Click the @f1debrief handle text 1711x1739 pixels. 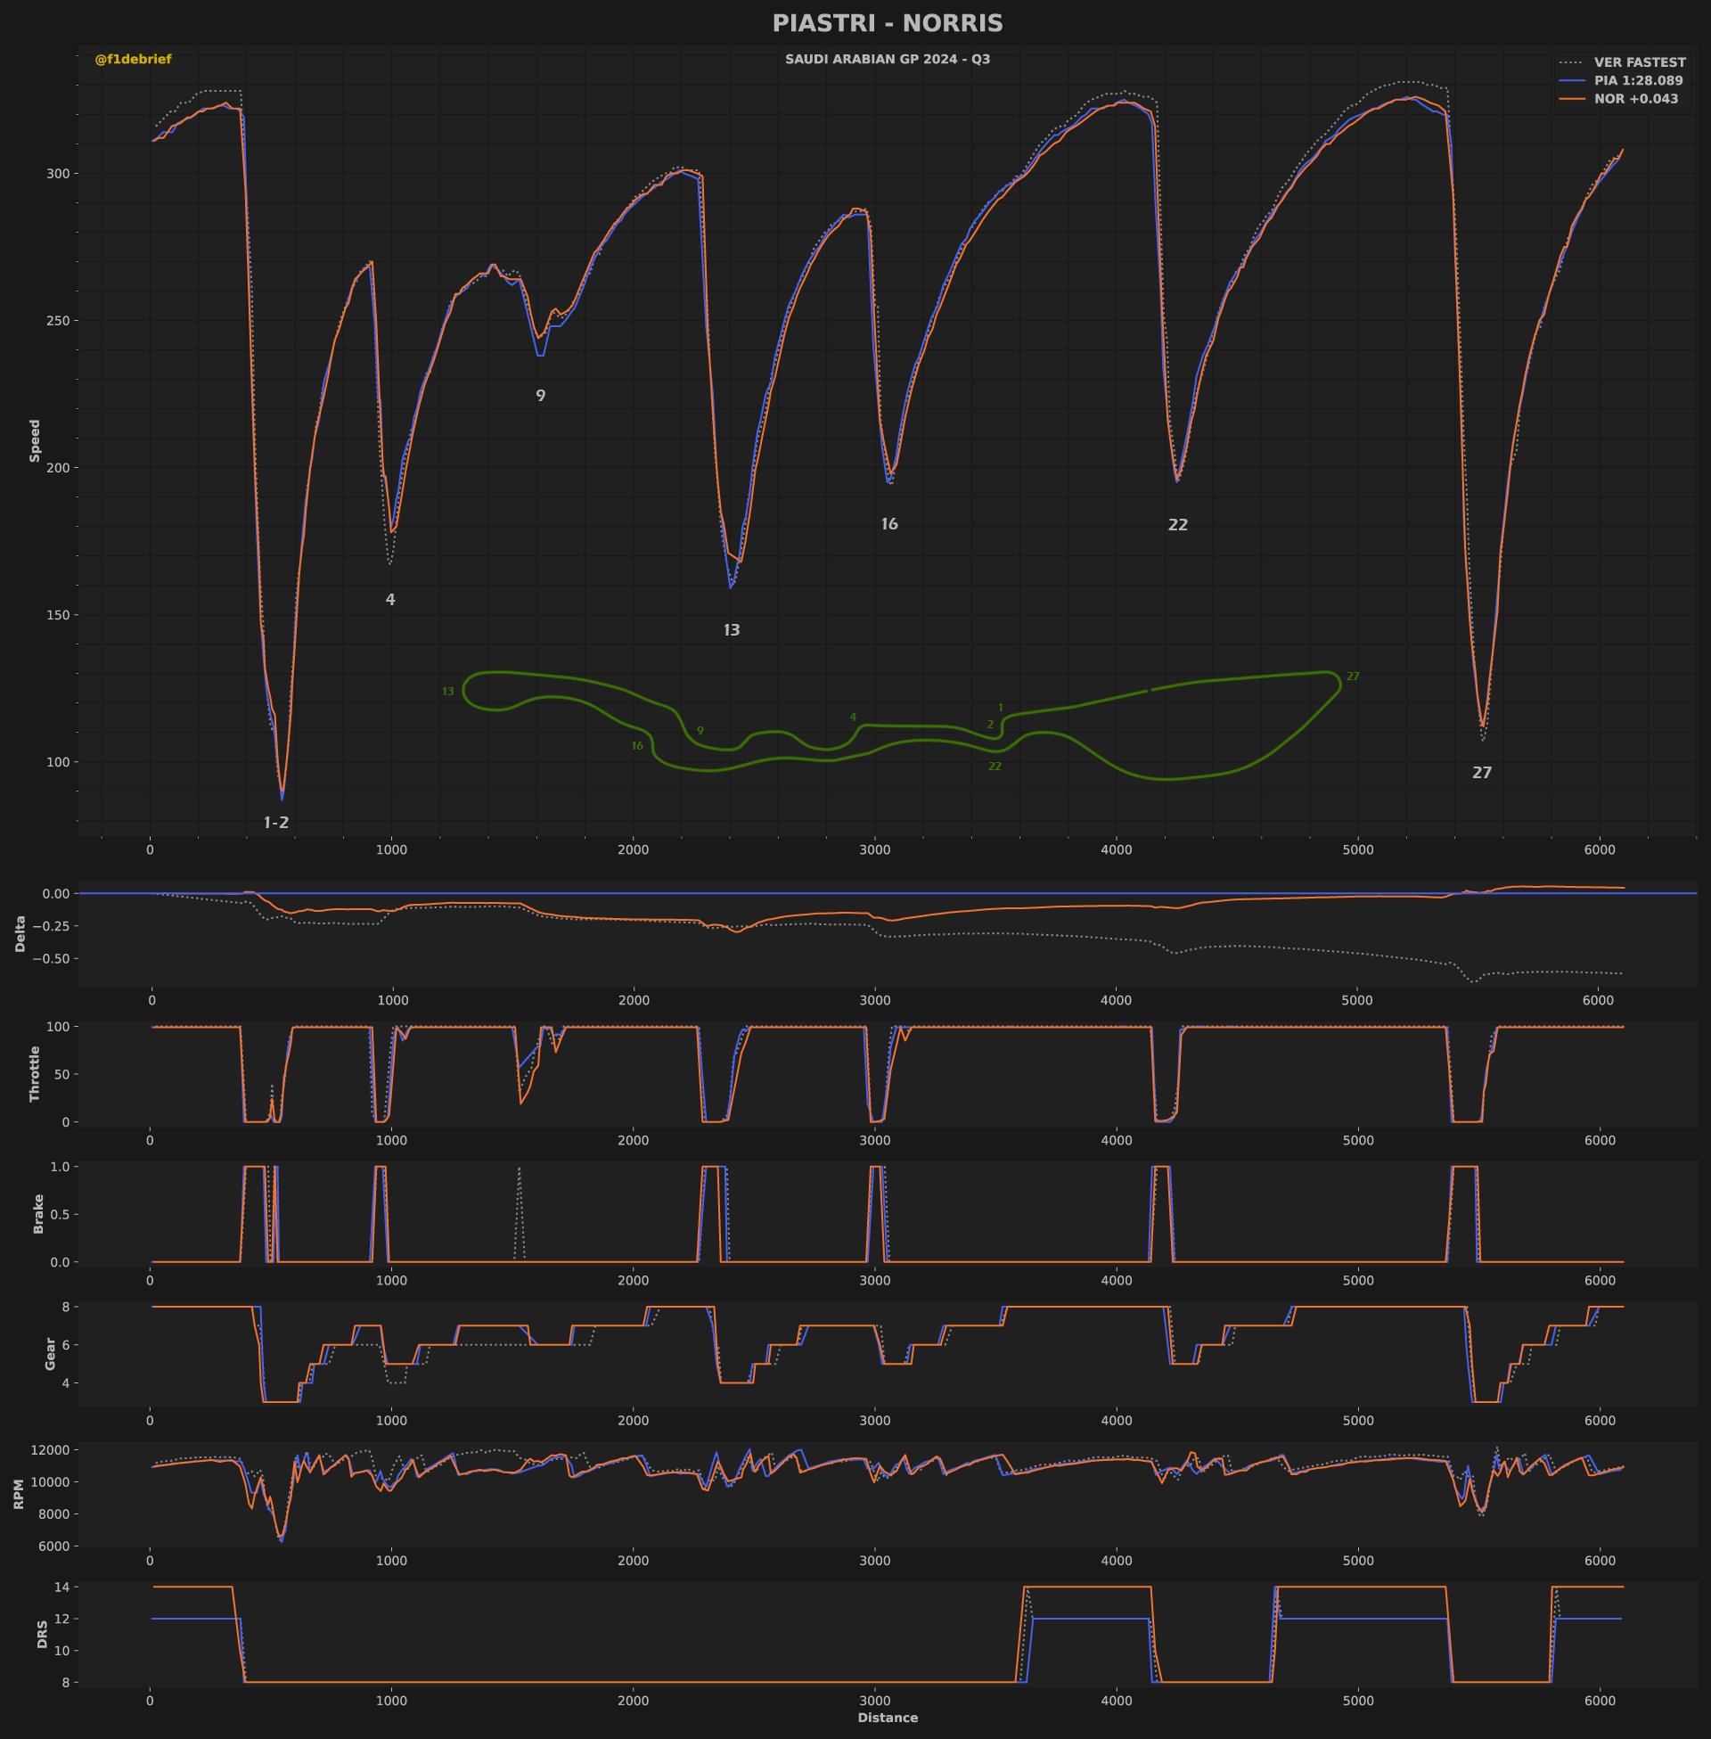click(x=133, y=60)
